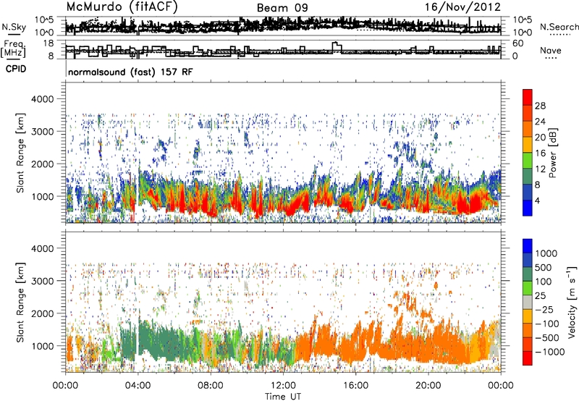The height and width of the screenshot is (401, 579).
Task: Click the 60 tick on the Nave axis
Action: coord(518,43)
